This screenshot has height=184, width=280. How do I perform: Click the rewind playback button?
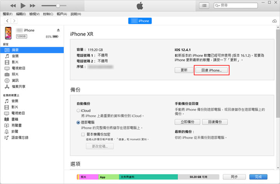coord(13,6)
